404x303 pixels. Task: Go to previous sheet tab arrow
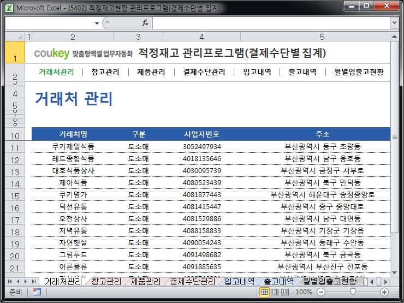point(18,281)
